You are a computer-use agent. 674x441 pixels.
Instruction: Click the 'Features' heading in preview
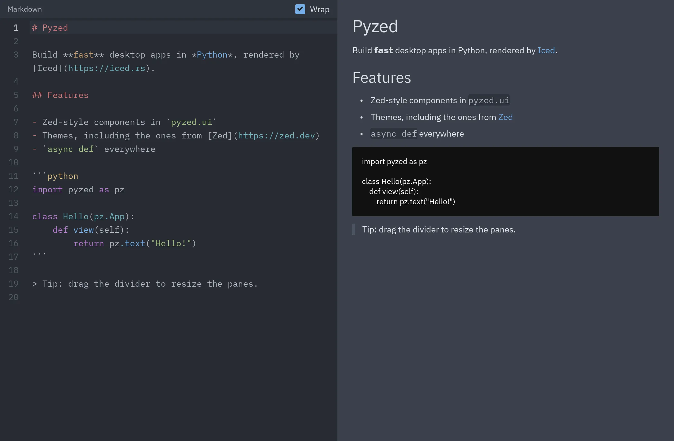381,77
